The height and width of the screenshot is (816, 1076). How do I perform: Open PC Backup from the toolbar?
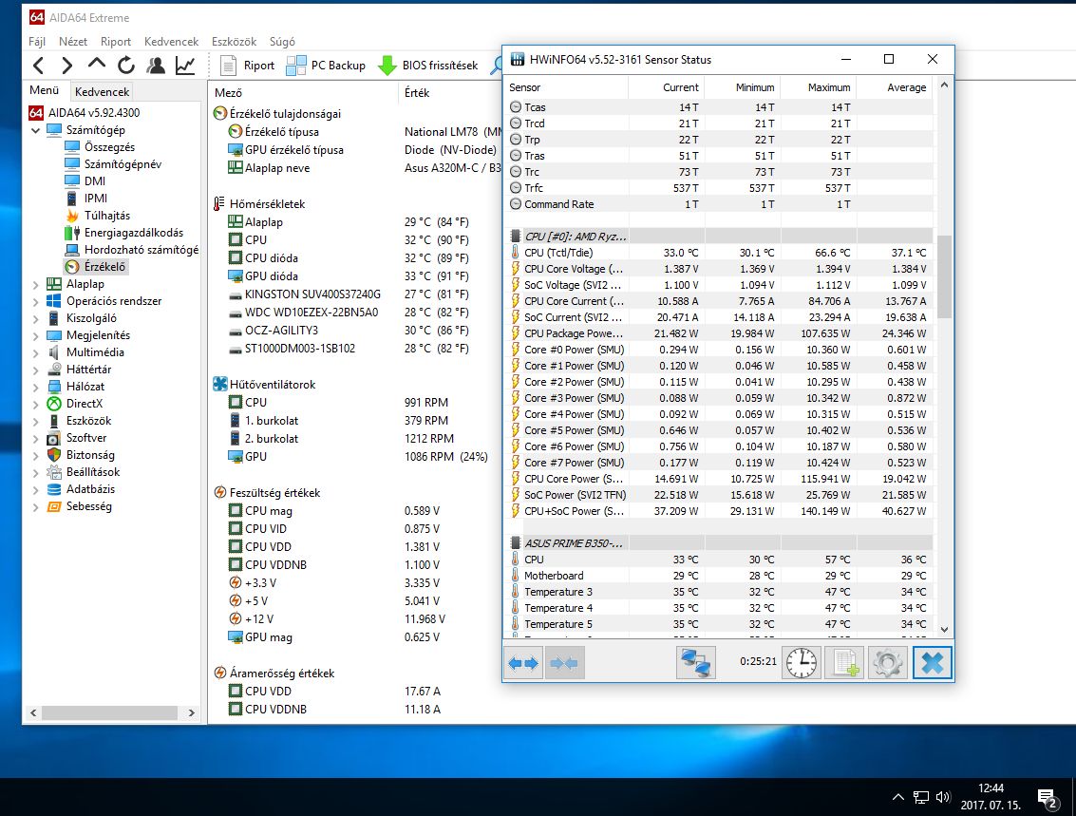click(326, 66)
